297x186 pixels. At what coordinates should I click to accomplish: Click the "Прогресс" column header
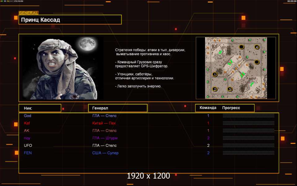pyautogui.click(x=231, y=108)
